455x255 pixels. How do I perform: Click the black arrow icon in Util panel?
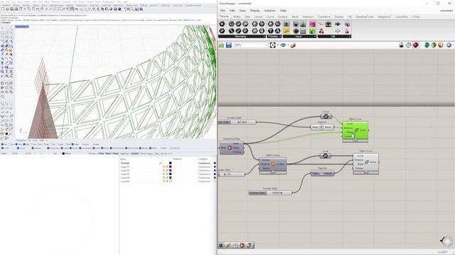338,24
